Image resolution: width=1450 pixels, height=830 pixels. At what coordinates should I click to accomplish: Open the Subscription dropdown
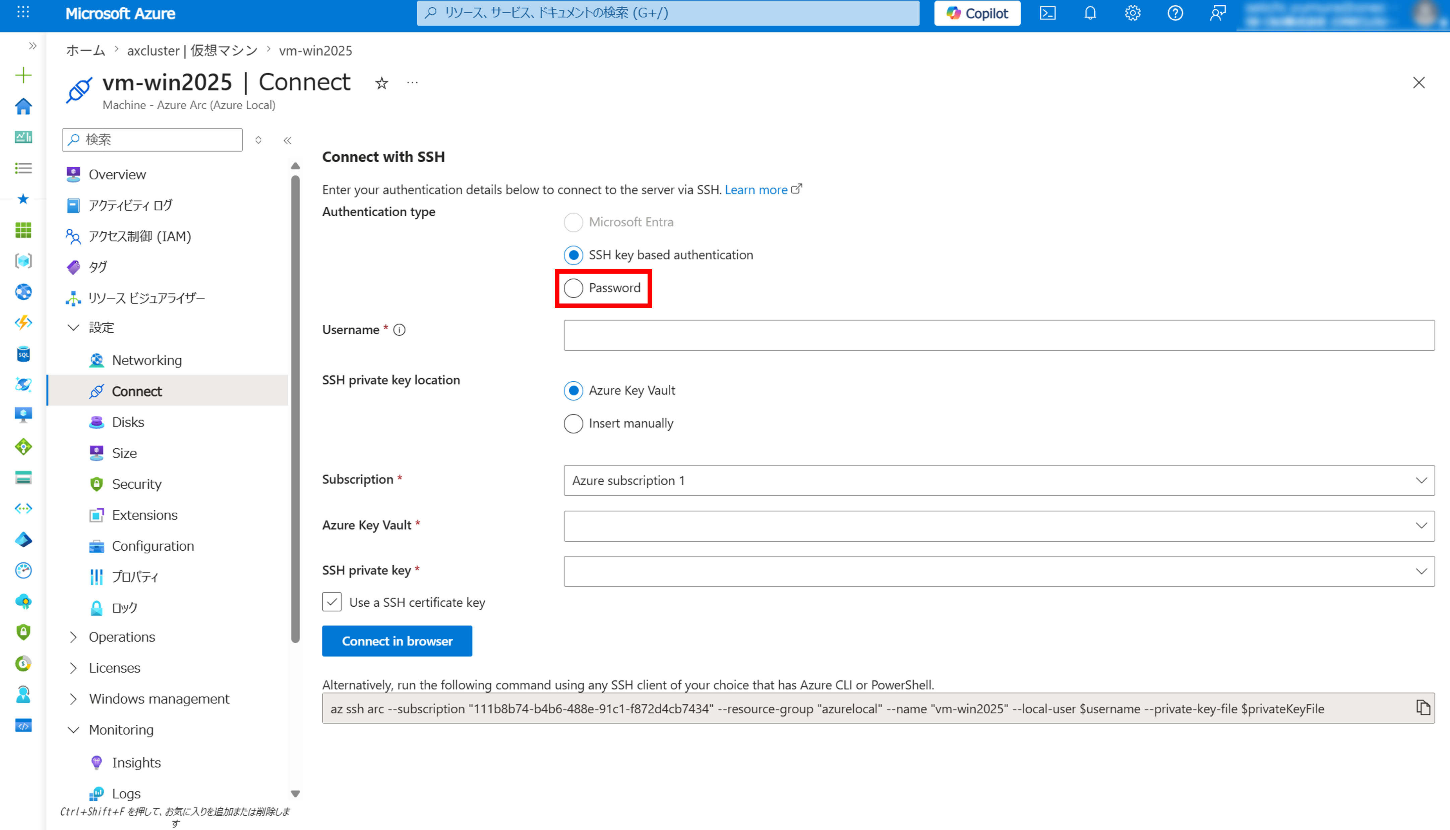999,481
